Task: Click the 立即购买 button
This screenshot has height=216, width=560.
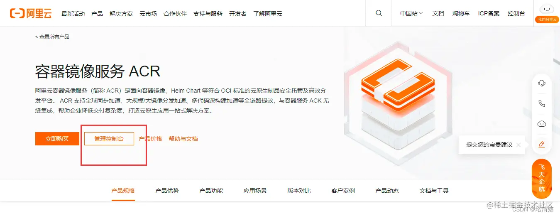Action: (x=57, y=139)
